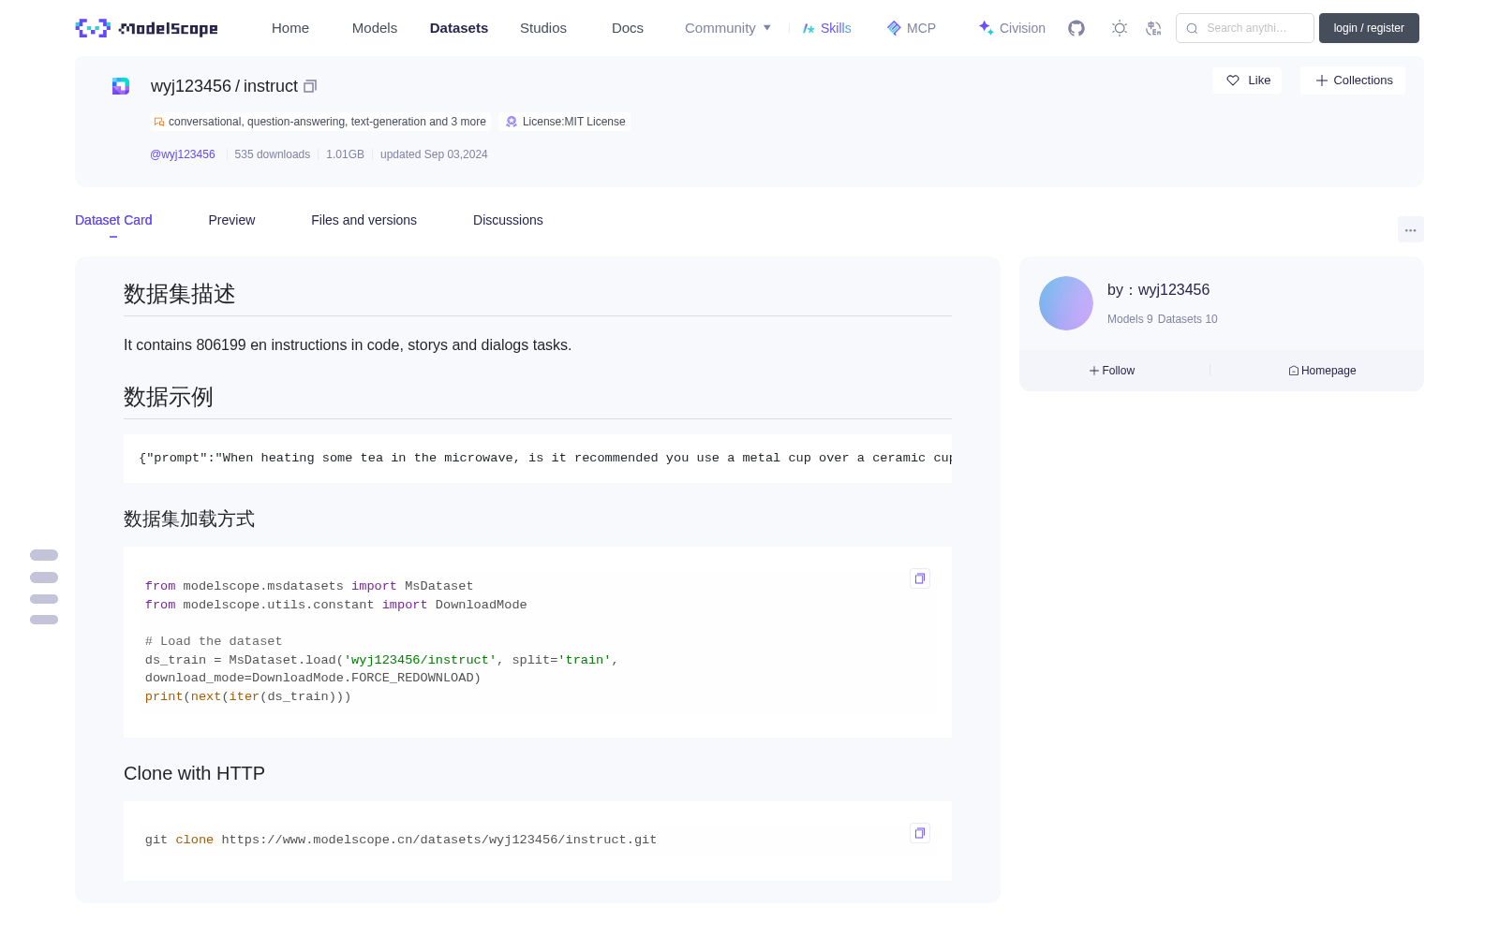Click the git clone URL text

tap(438, 840)
